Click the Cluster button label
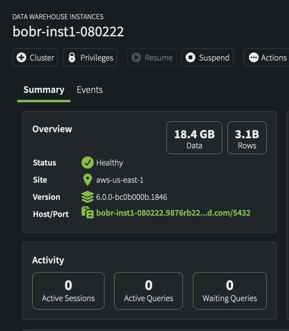The image size is (289, 331). (x=42, y=58)
